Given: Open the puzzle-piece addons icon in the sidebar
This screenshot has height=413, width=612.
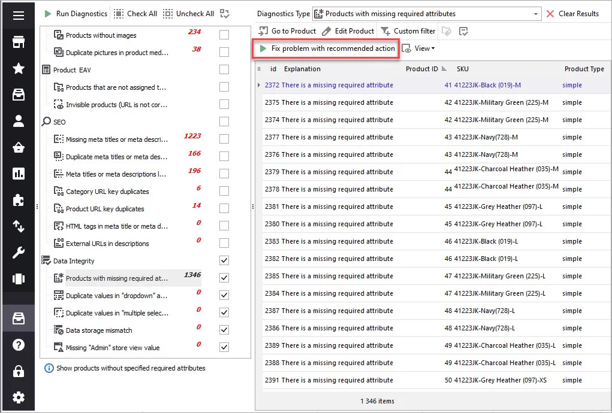Looking at the screenshot, I should 19,201.
